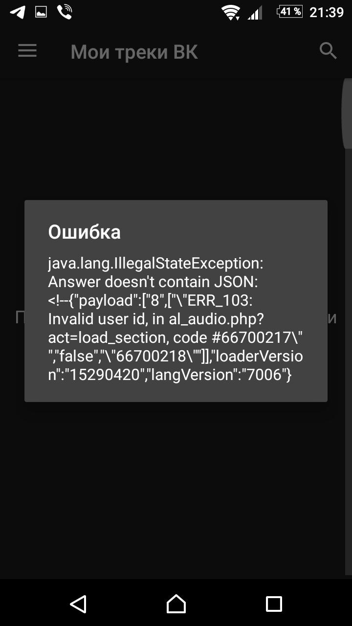352x626 pixels.
Task: Tap the search magnifier icon
Action: coord(328,50)
